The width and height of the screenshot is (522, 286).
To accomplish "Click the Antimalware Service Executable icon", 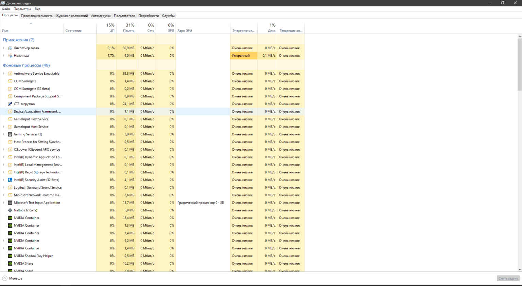I will (10, 74).
